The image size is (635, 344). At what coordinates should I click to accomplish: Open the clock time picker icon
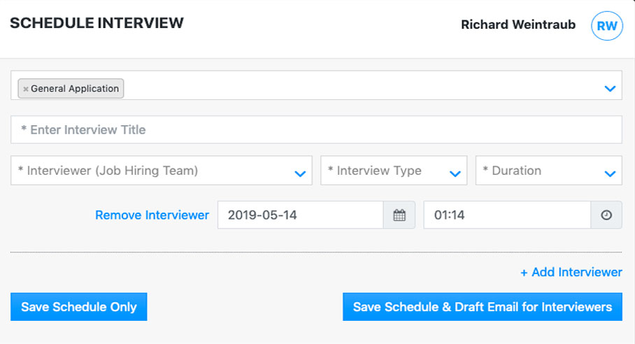tap(606, 215)
